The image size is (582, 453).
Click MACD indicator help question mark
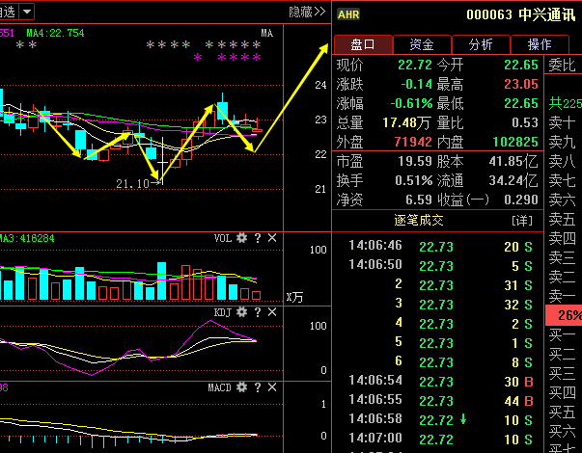coord(258,387)
